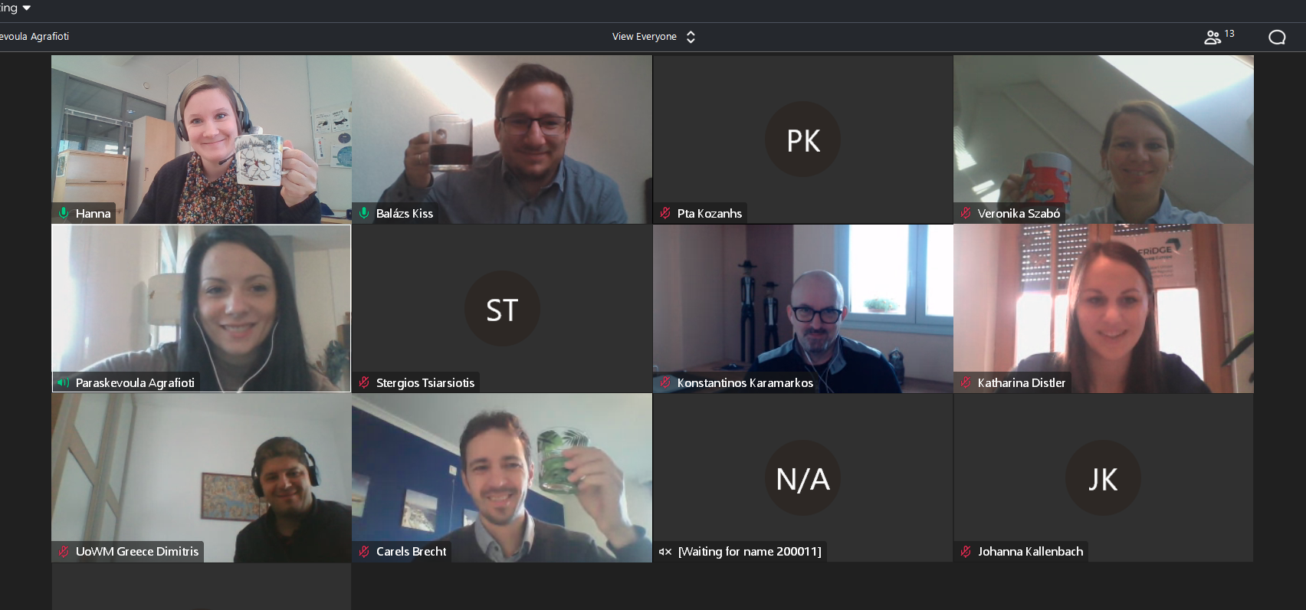Image resolution: width=1306 pixels, height=610 pixels.
Task: Click muted audio icon for Waiting for name
Action: (665, 552)
